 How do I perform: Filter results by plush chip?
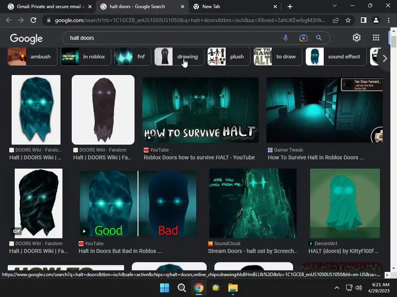pyautogui.click(x=229, y=56)
